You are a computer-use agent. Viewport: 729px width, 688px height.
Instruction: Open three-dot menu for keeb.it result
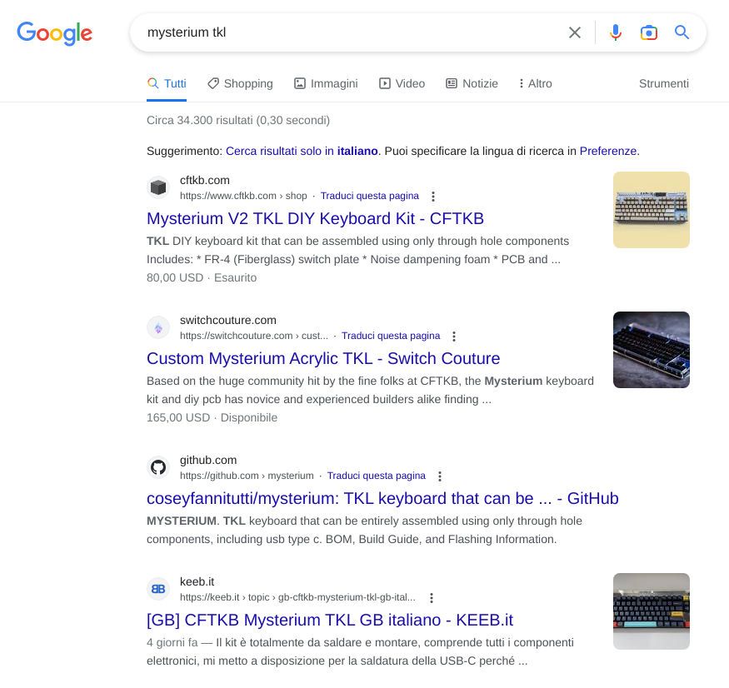click(431, 598)
